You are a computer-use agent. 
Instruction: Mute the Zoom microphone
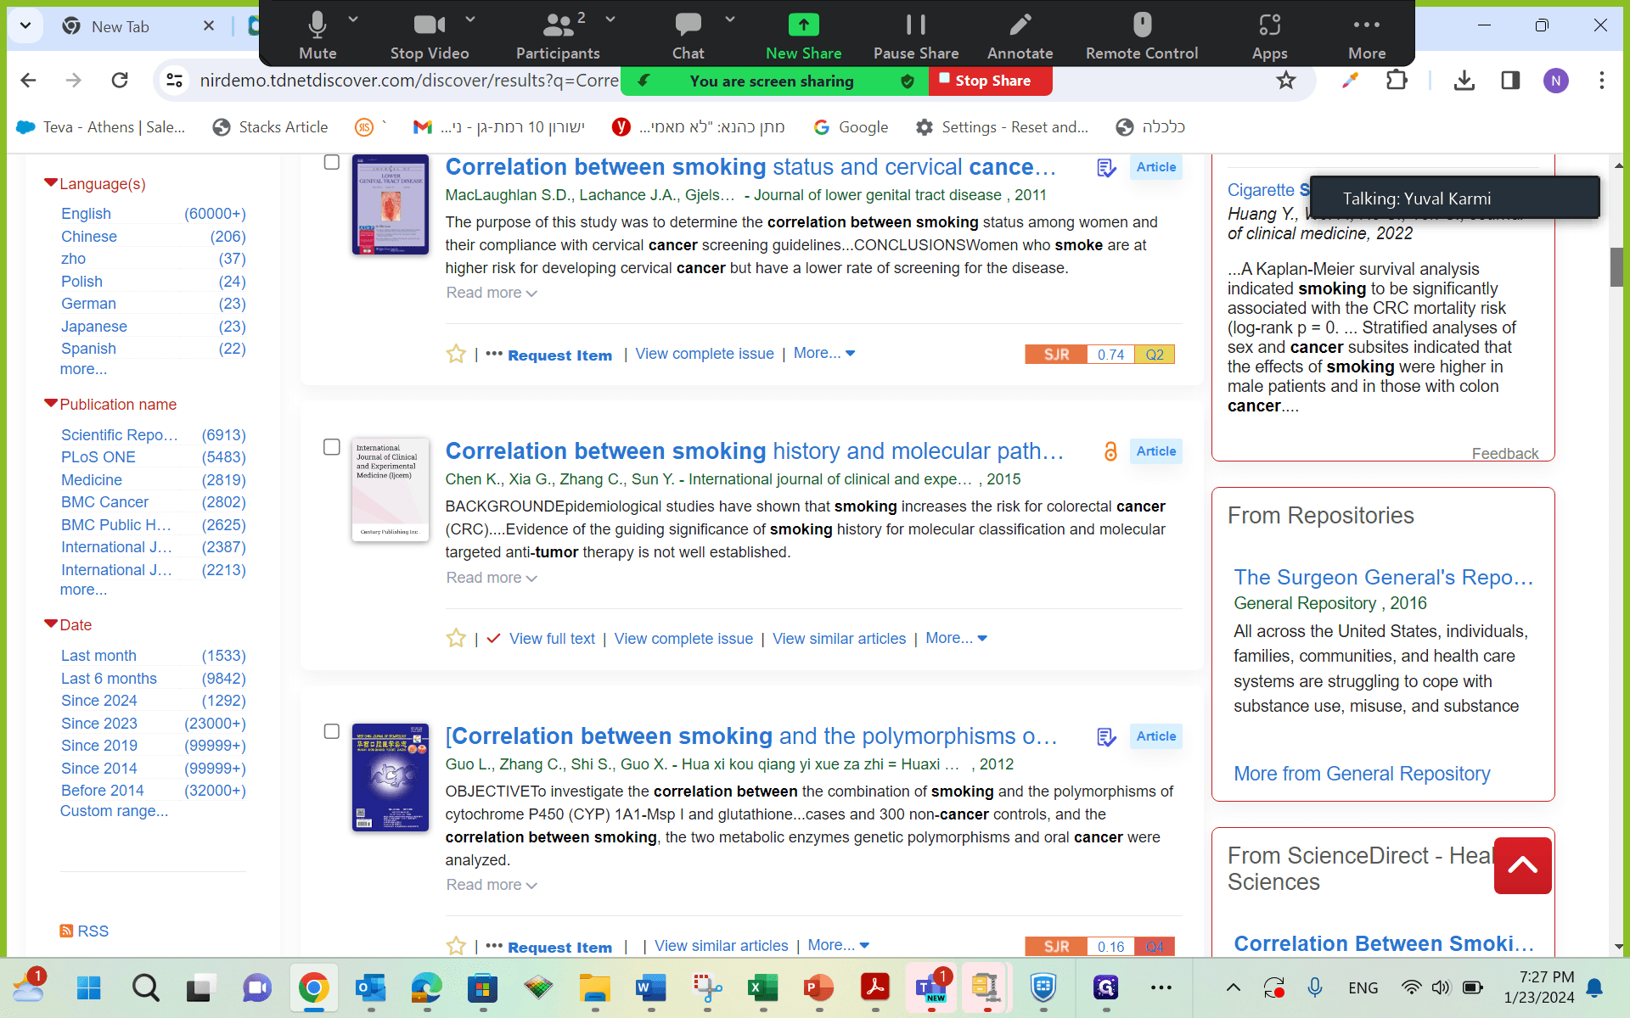tap(318, 36)
